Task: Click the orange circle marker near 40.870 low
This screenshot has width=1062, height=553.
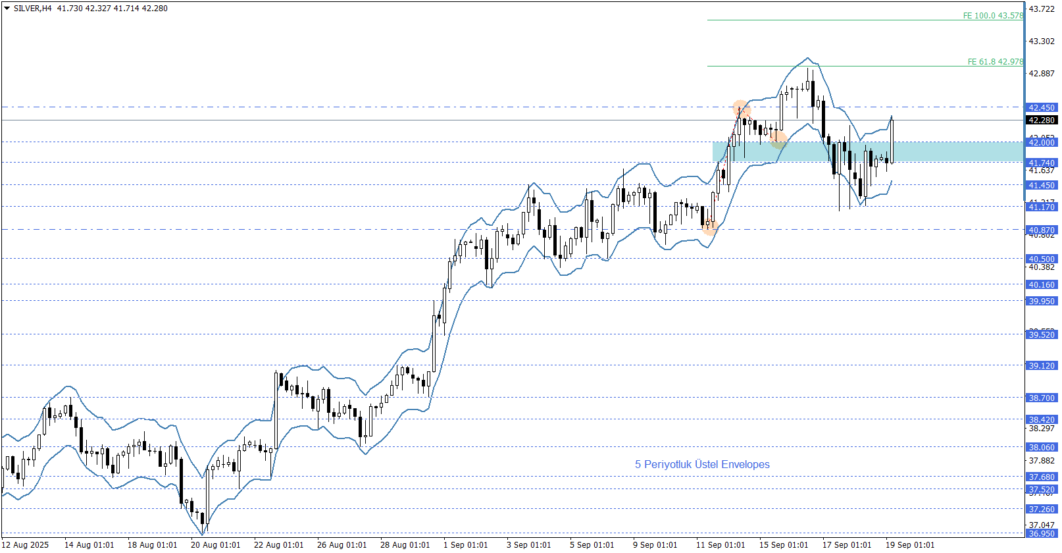Action: (x=709, y=227)
